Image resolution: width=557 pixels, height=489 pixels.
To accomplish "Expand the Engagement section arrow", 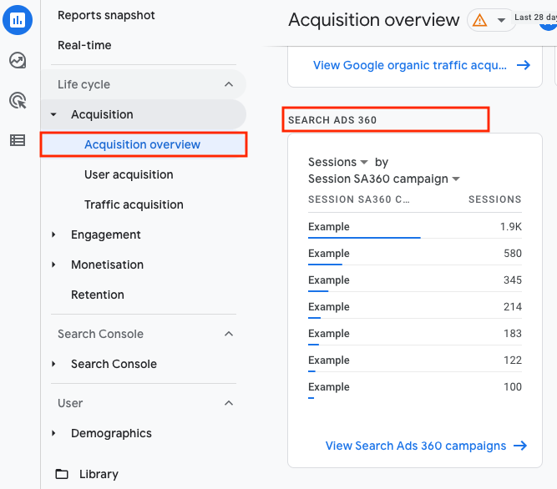I will [53, 234].
